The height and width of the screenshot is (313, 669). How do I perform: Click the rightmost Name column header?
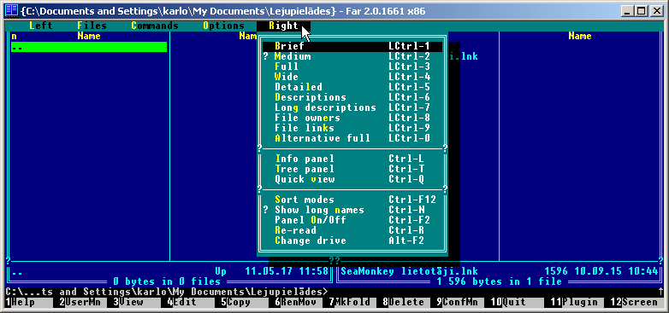pos(579,36)
